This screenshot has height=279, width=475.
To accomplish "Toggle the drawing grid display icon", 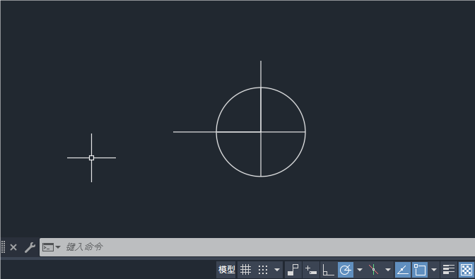I will [246, 269].
